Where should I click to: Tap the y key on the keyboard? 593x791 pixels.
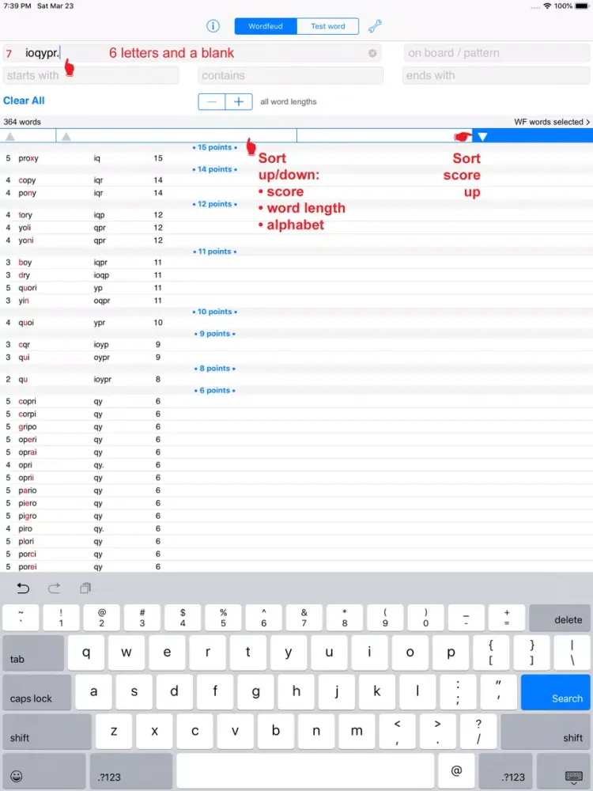(x=289, y=653)
